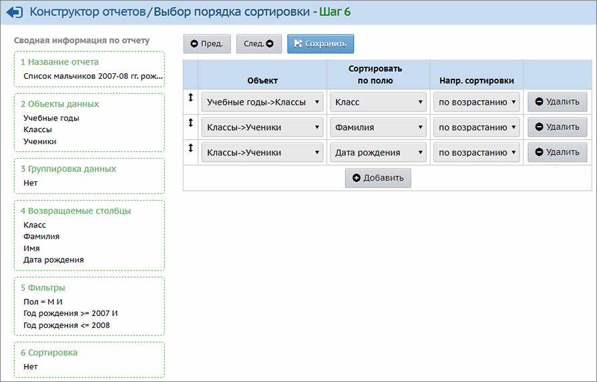597x382 pixels.
Task: Click drag handle of Дата рождения row
Action: point(190,148)
